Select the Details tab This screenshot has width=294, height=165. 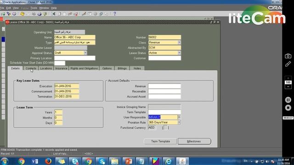coord(15,68)
